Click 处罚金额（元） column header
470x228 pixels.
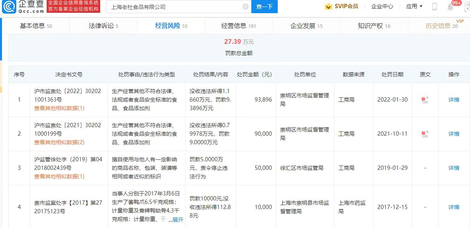[x=255, y=74]
